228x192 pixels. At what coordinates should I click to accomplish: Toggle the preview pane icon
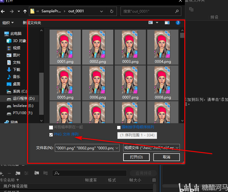(x=167, y=23)
